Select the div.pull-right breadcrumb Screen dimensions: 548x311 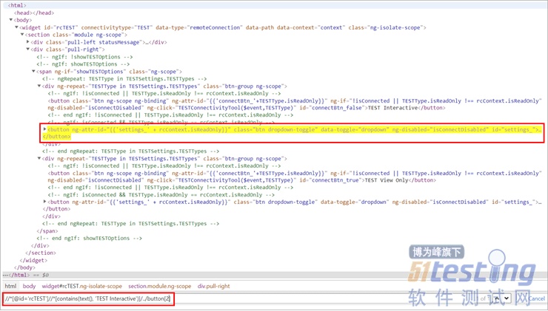point(214,286)
